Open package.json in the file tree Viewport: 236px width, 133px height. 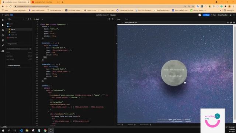[13, 38]
